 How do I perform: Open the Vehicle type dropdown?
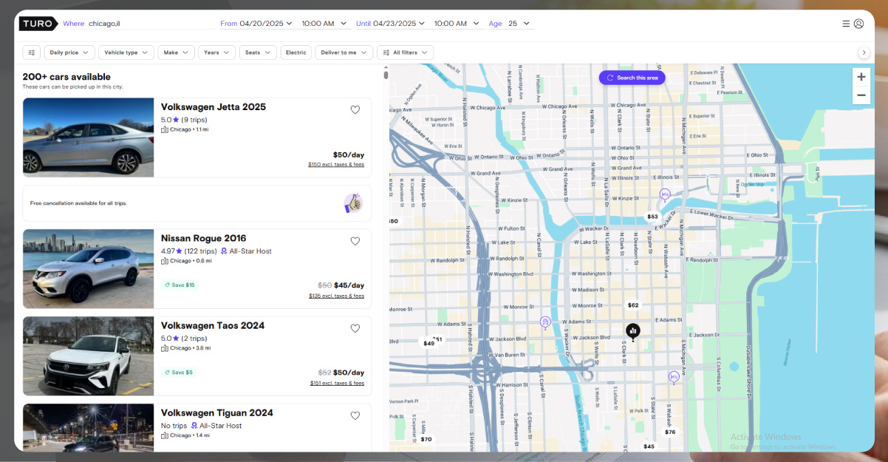click(x=126, y=52)
